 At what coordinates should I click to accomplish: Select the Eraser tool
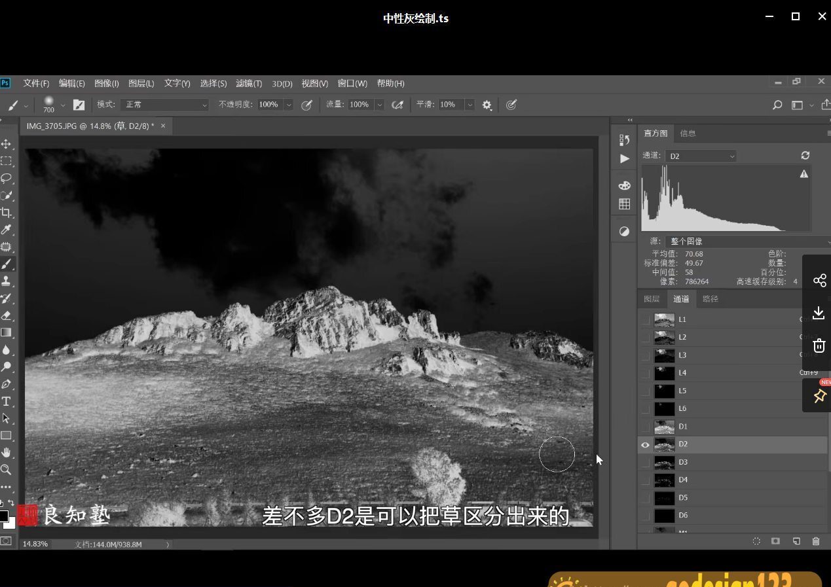(x=7, y=315)
